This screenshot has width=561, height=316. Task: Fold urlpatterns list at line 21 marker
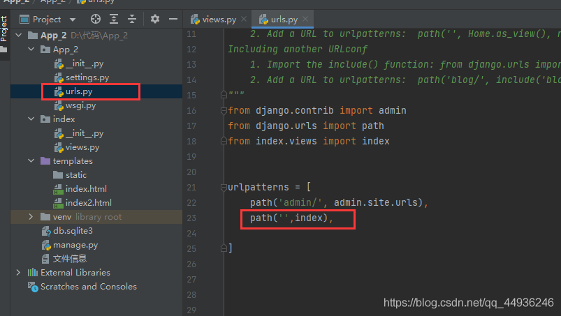coord(224,187)
